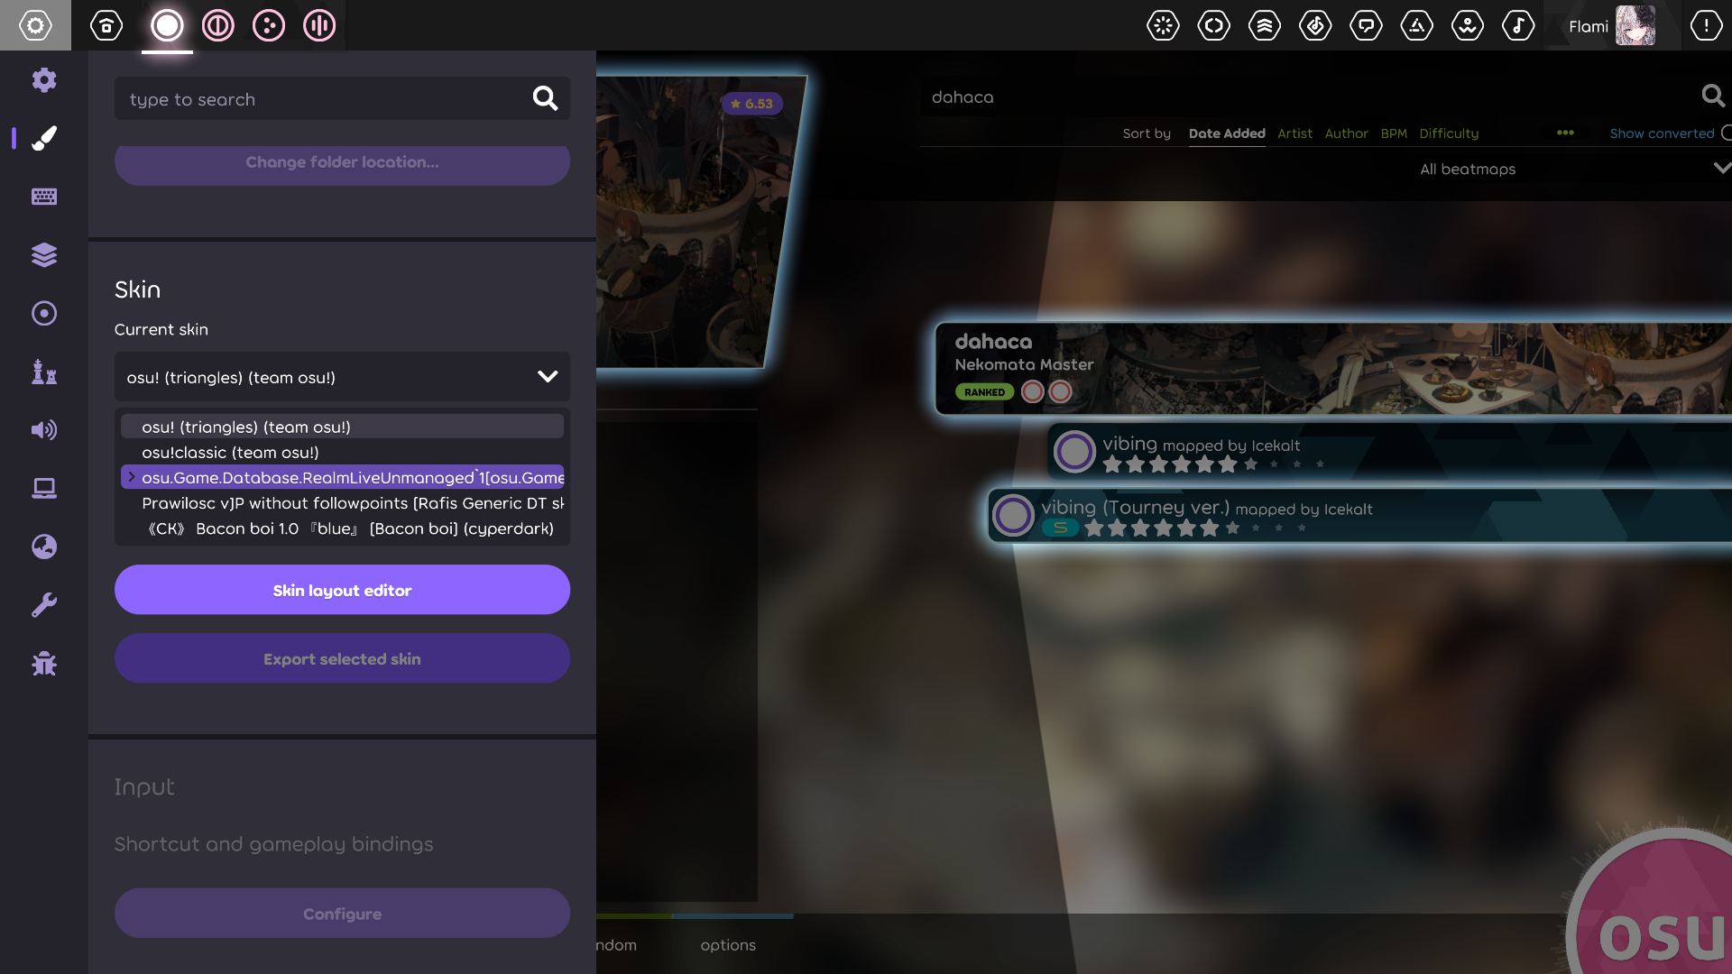Expand the Current skin dropdown
The height and width of the screenshot is (974, 1732).
point(342,377)
